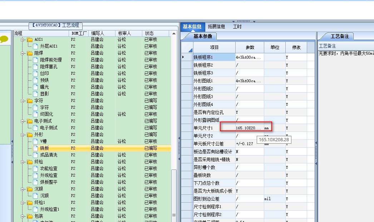The height and width of the screenshot is (222, 374).
Task: Click the 包装 folder icon
Action: click(x=30, y=216)
